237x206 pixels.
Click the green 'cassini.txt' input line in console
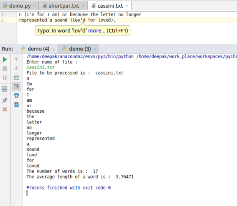pyautogui.click(x=41, y=67)
